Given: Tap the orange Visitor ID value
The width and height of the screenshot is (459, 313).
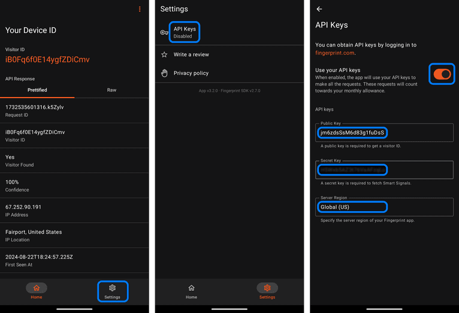Looking at the screenshot, I should point(47,60).
